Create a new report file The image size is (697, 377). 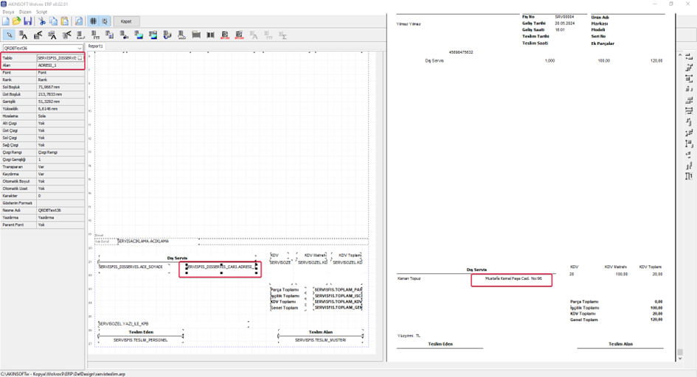pyautogui.click(x=6, y=21)
